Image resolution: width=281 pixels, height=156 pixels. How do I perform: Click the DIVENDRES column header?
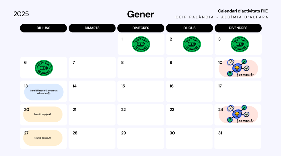238,28
